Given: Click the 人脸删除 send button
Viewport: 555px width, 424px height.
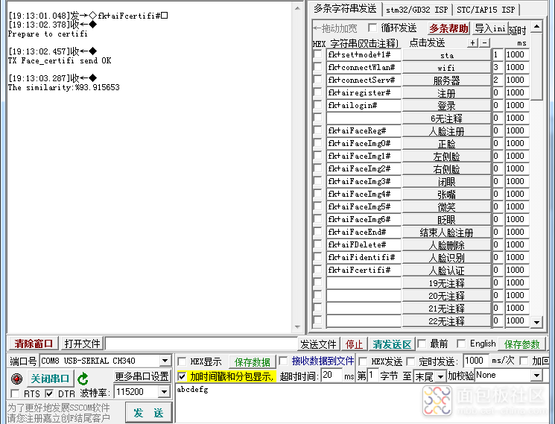Looking at the screenshot, I should [447, 245].
